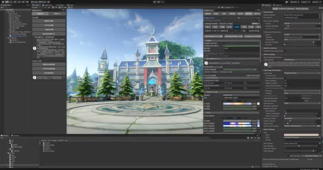Select the Hand tool in the top toolbar
Image resolution: width=323 pixels, height=170 pixels.
point(3,2)
